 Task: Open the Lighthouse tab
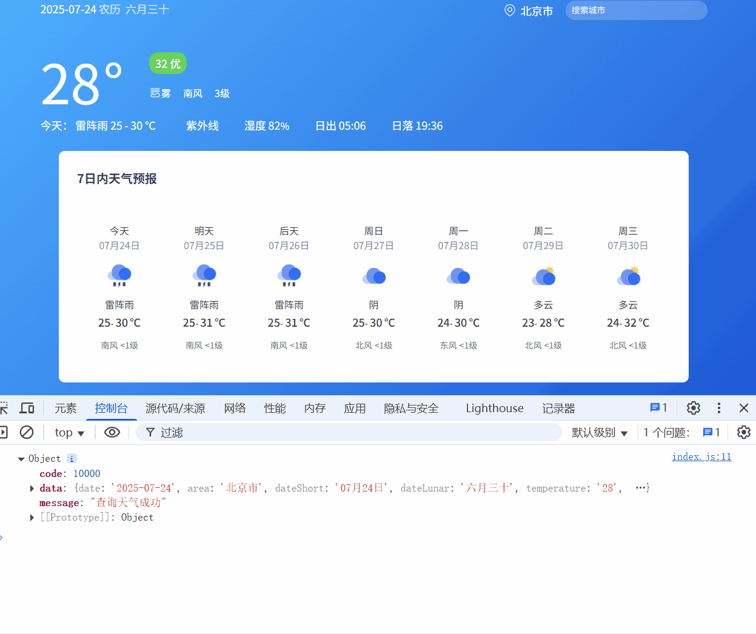[495, 409]
